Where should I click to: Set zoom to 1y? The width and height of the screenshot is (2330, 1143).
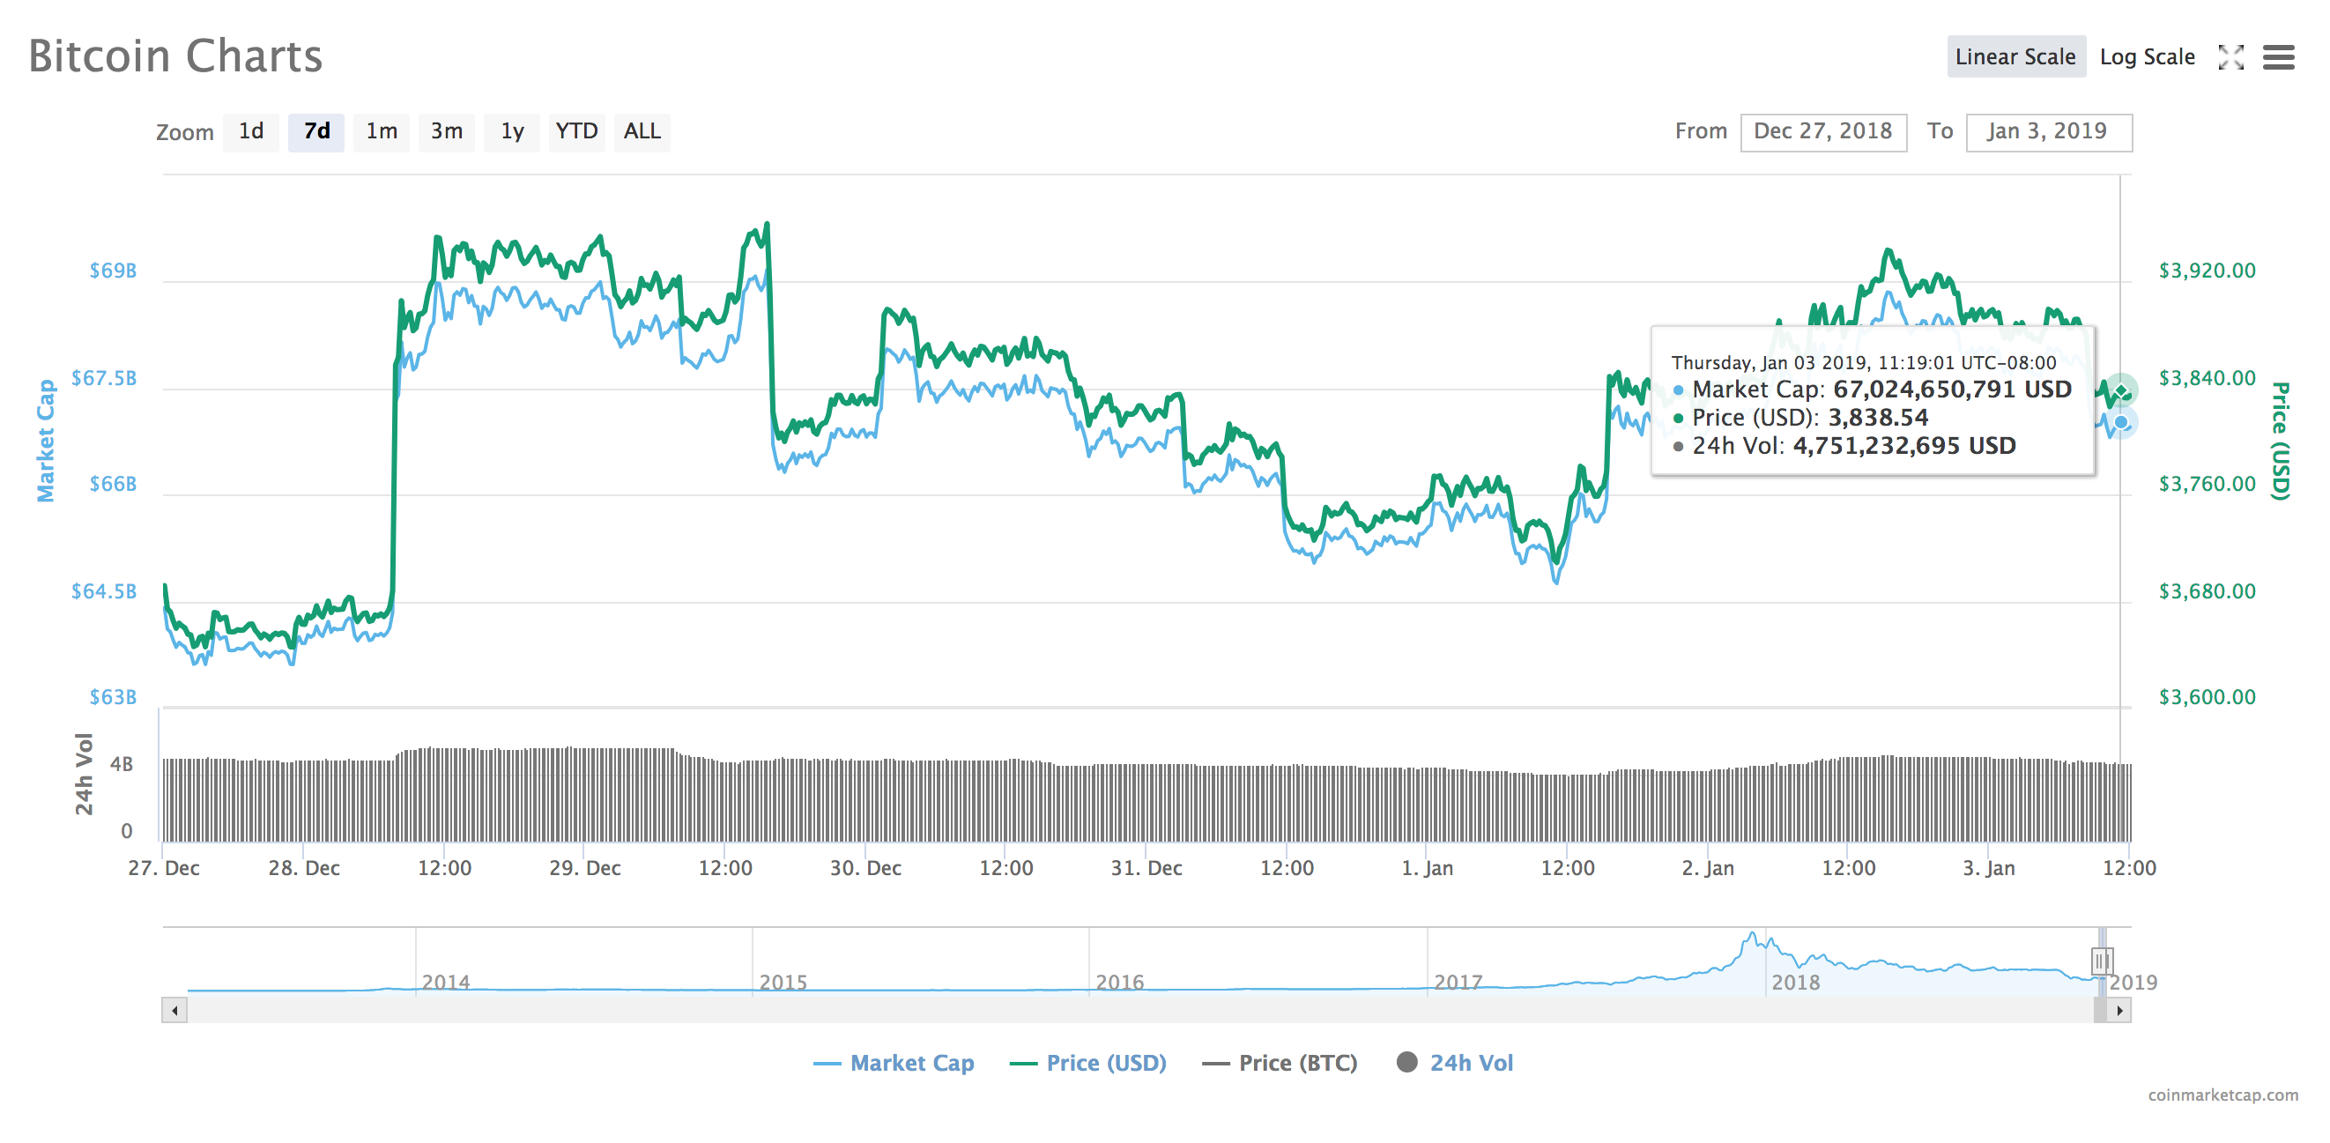(x=512, y=132)
